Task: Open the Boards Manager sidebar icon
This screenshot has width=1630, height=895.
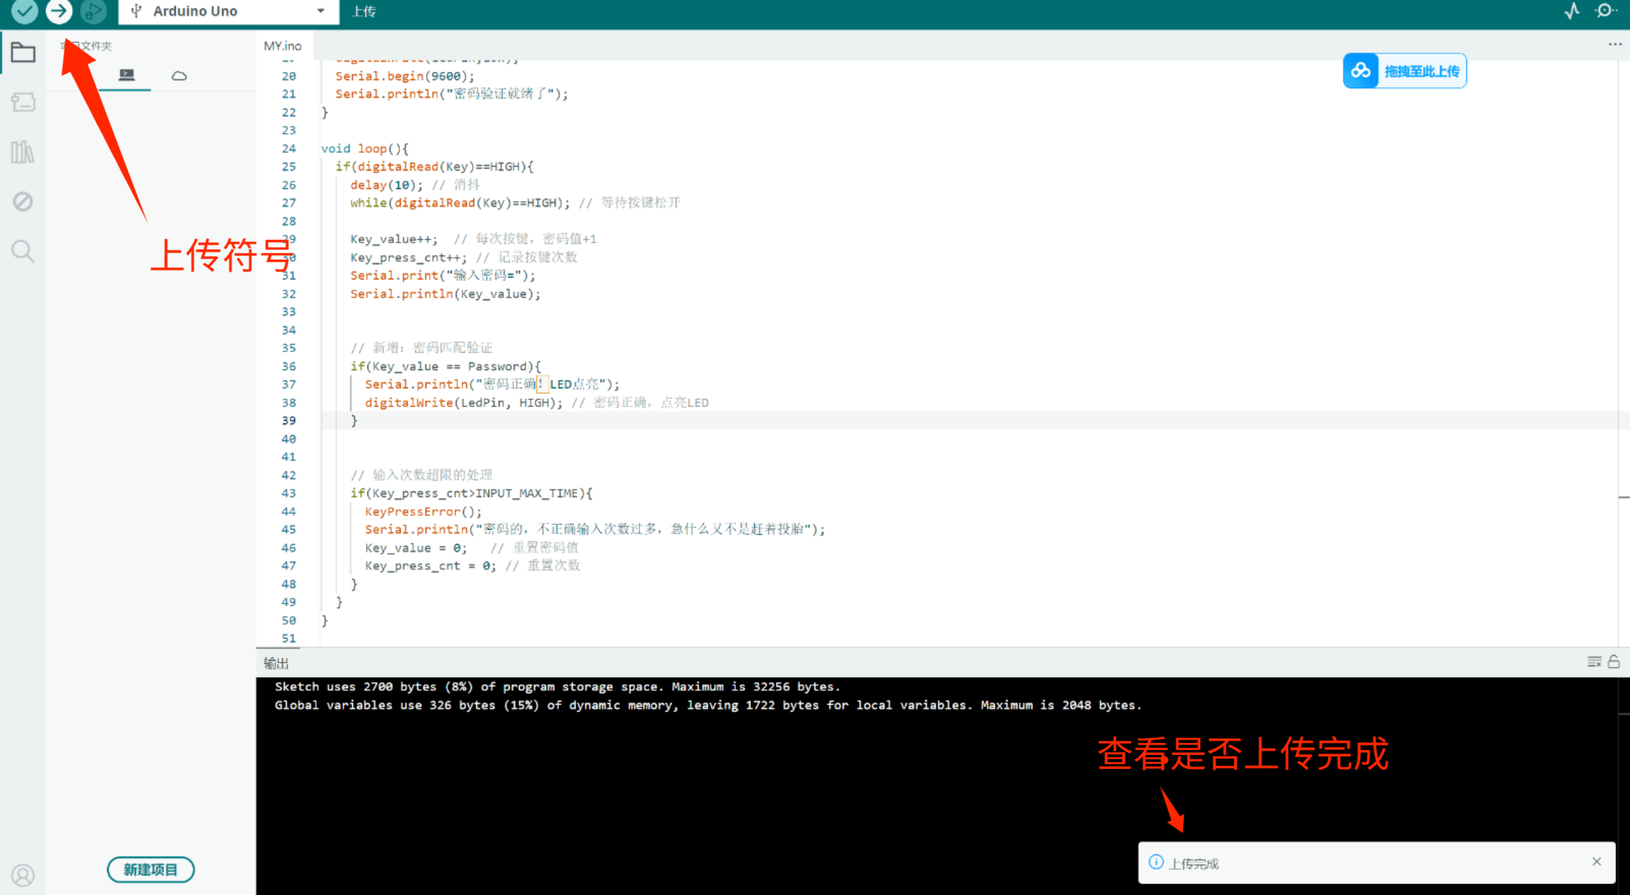Action: coord(23,102)
